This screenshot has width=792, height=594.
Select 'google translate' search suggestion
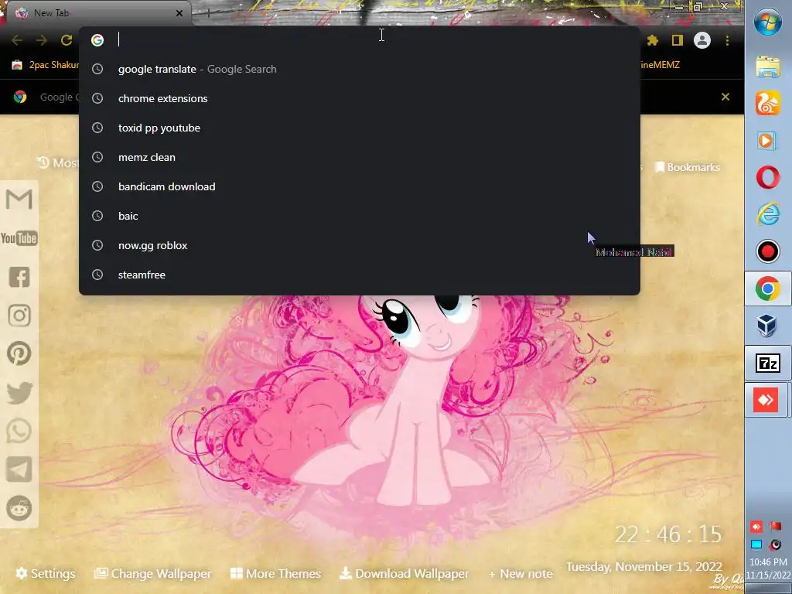tap(360, 69)
